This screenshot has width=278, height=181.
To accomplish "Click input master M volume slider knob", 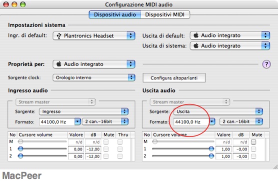I will tap(20, 141).
